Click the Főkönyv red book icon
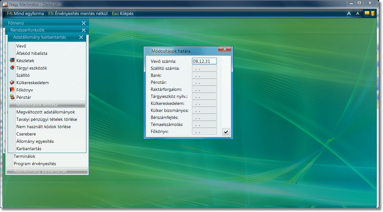The height and width of the screenshot is (212, 383). click(x=12, y=90)
